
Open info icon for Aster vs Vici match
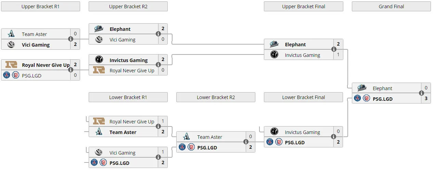tap(71, 39)
